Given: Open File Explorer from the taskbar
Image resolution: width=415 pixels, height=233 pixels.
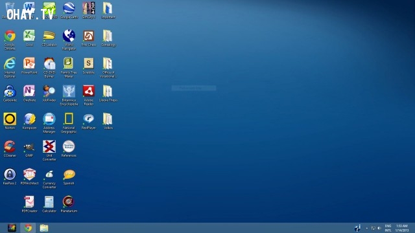Looking at the screenshot, I should 44,228.
